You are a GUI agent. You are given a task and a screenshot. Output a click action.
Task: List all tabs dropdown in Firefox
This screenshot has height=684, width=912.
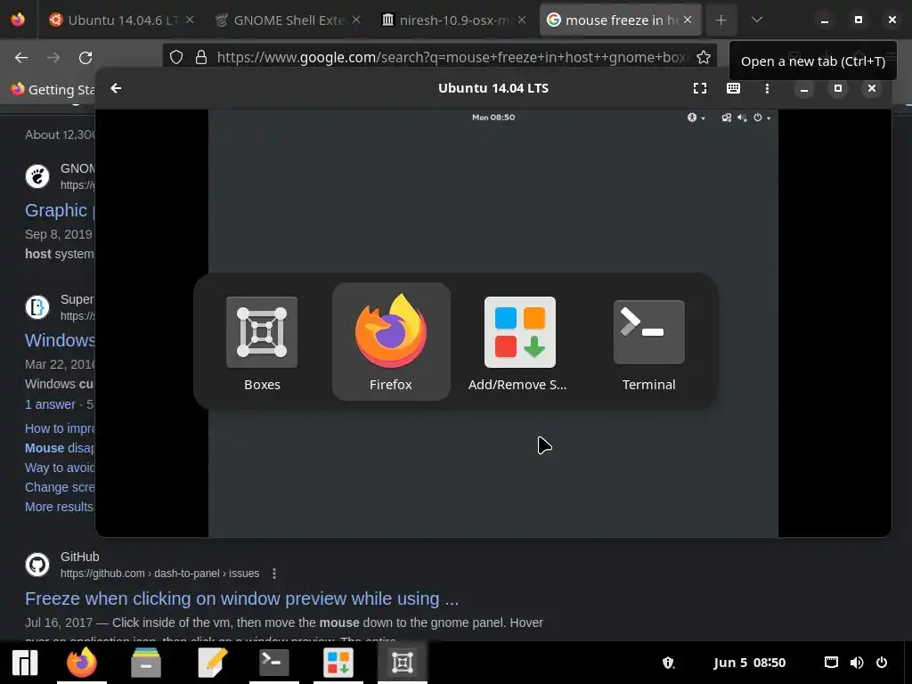(757, 20)
